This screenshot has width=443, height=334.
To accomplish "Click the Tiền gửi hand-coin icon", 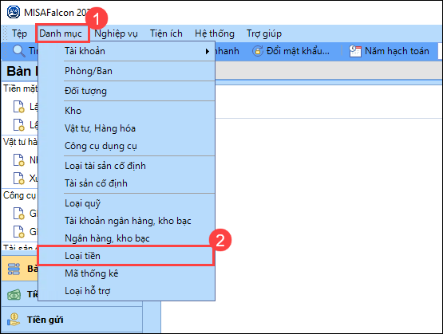I will pyautogui.click(x=14, y=320).
